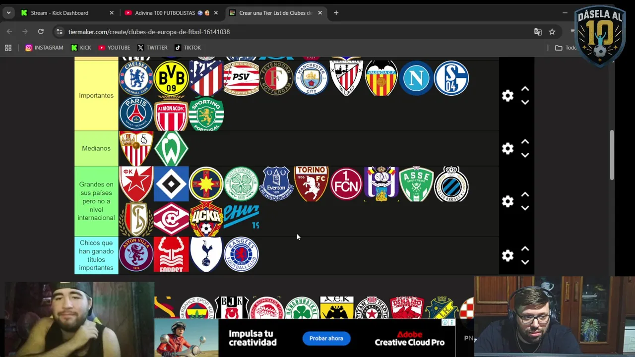Edit the Chicos que han ganado títulos label
The height and width of the screenshot is (357, 635).
[96, 255]
